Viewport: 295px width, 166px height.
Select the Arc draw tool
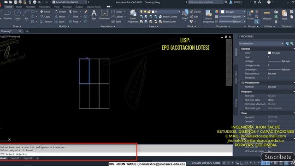[x=26, y=15]
